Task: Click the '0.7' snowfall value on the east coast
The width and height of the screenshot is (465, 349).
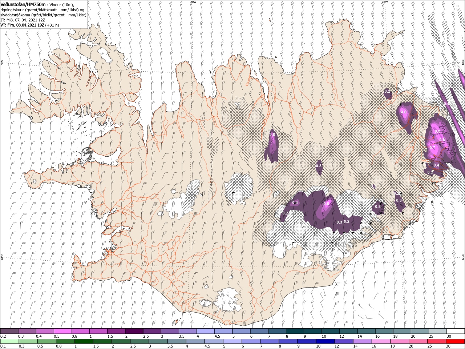Action: (432, 148)
